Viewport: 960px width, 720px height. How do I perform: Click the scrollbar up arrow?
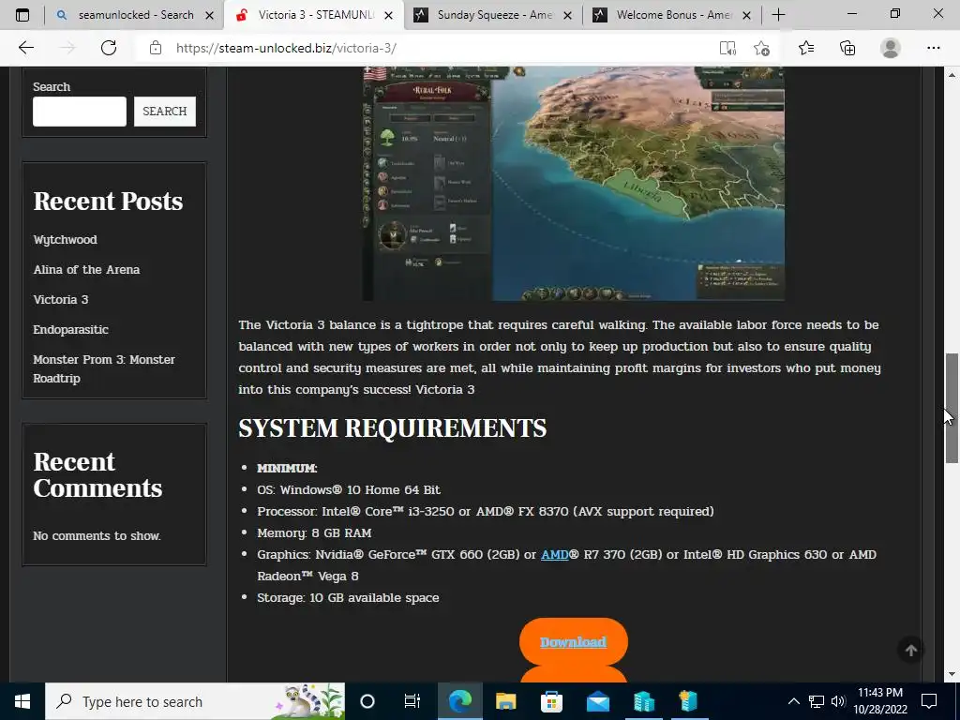pyautogui.click(x=952, y=75)
